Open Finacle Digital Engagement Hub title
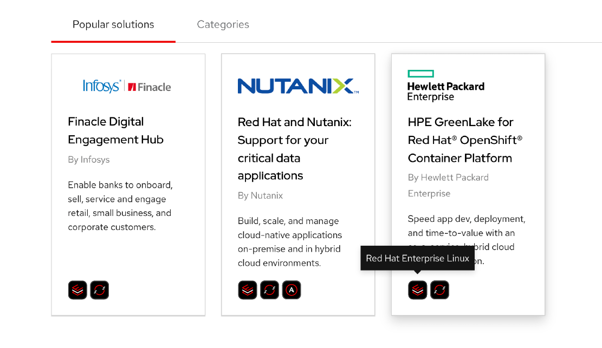602x348 pixels. point(115,130)
